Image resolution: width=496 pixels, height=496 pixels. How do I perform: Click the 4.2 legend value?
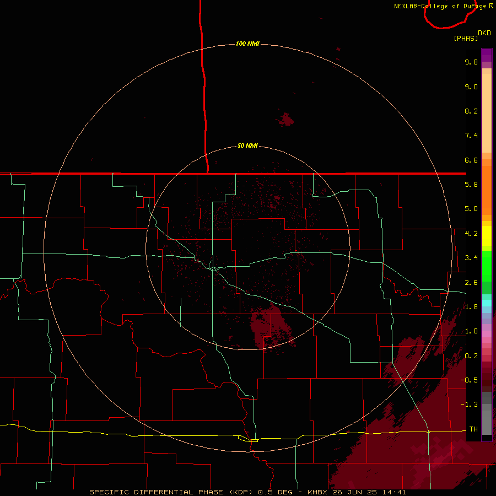pyautogui.click(x=471, y=234)
